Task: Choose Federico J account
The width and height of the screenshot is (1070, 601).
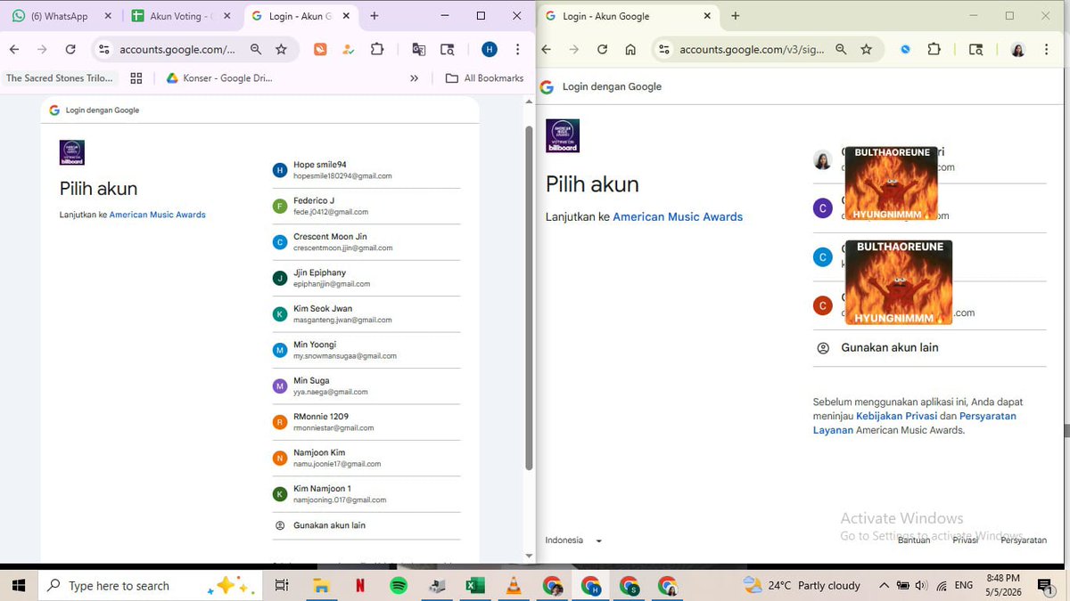Action: pyautogui.click(x=366, y=206)
